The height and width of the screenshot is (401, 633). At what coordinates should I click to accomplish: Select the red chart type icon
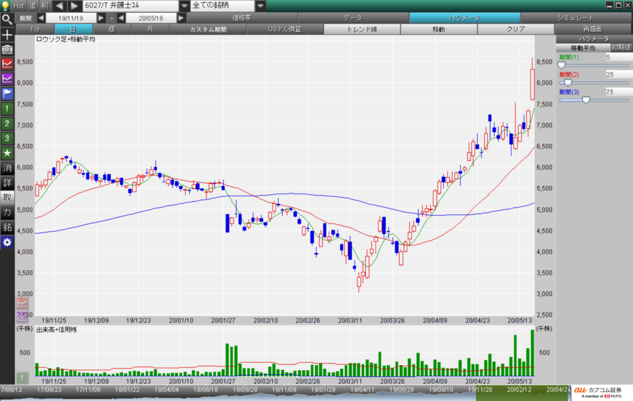pos(7,64)
